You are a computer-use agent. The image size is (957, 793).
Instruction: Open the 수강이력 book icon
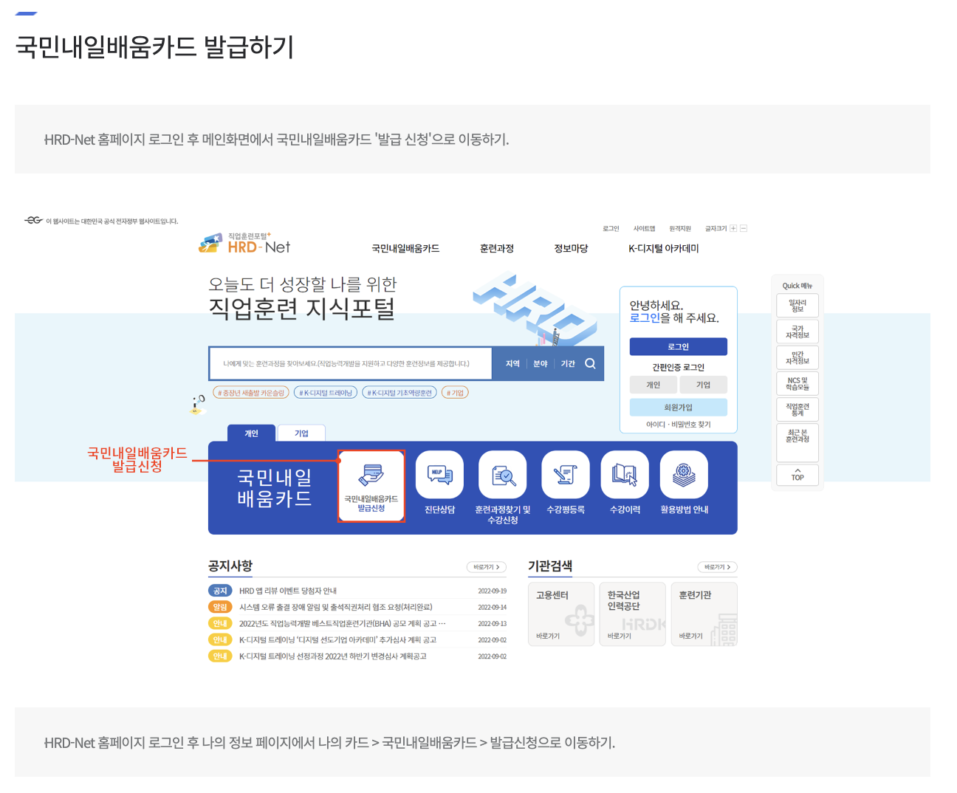pyautogui.click(x=625, y=474)
